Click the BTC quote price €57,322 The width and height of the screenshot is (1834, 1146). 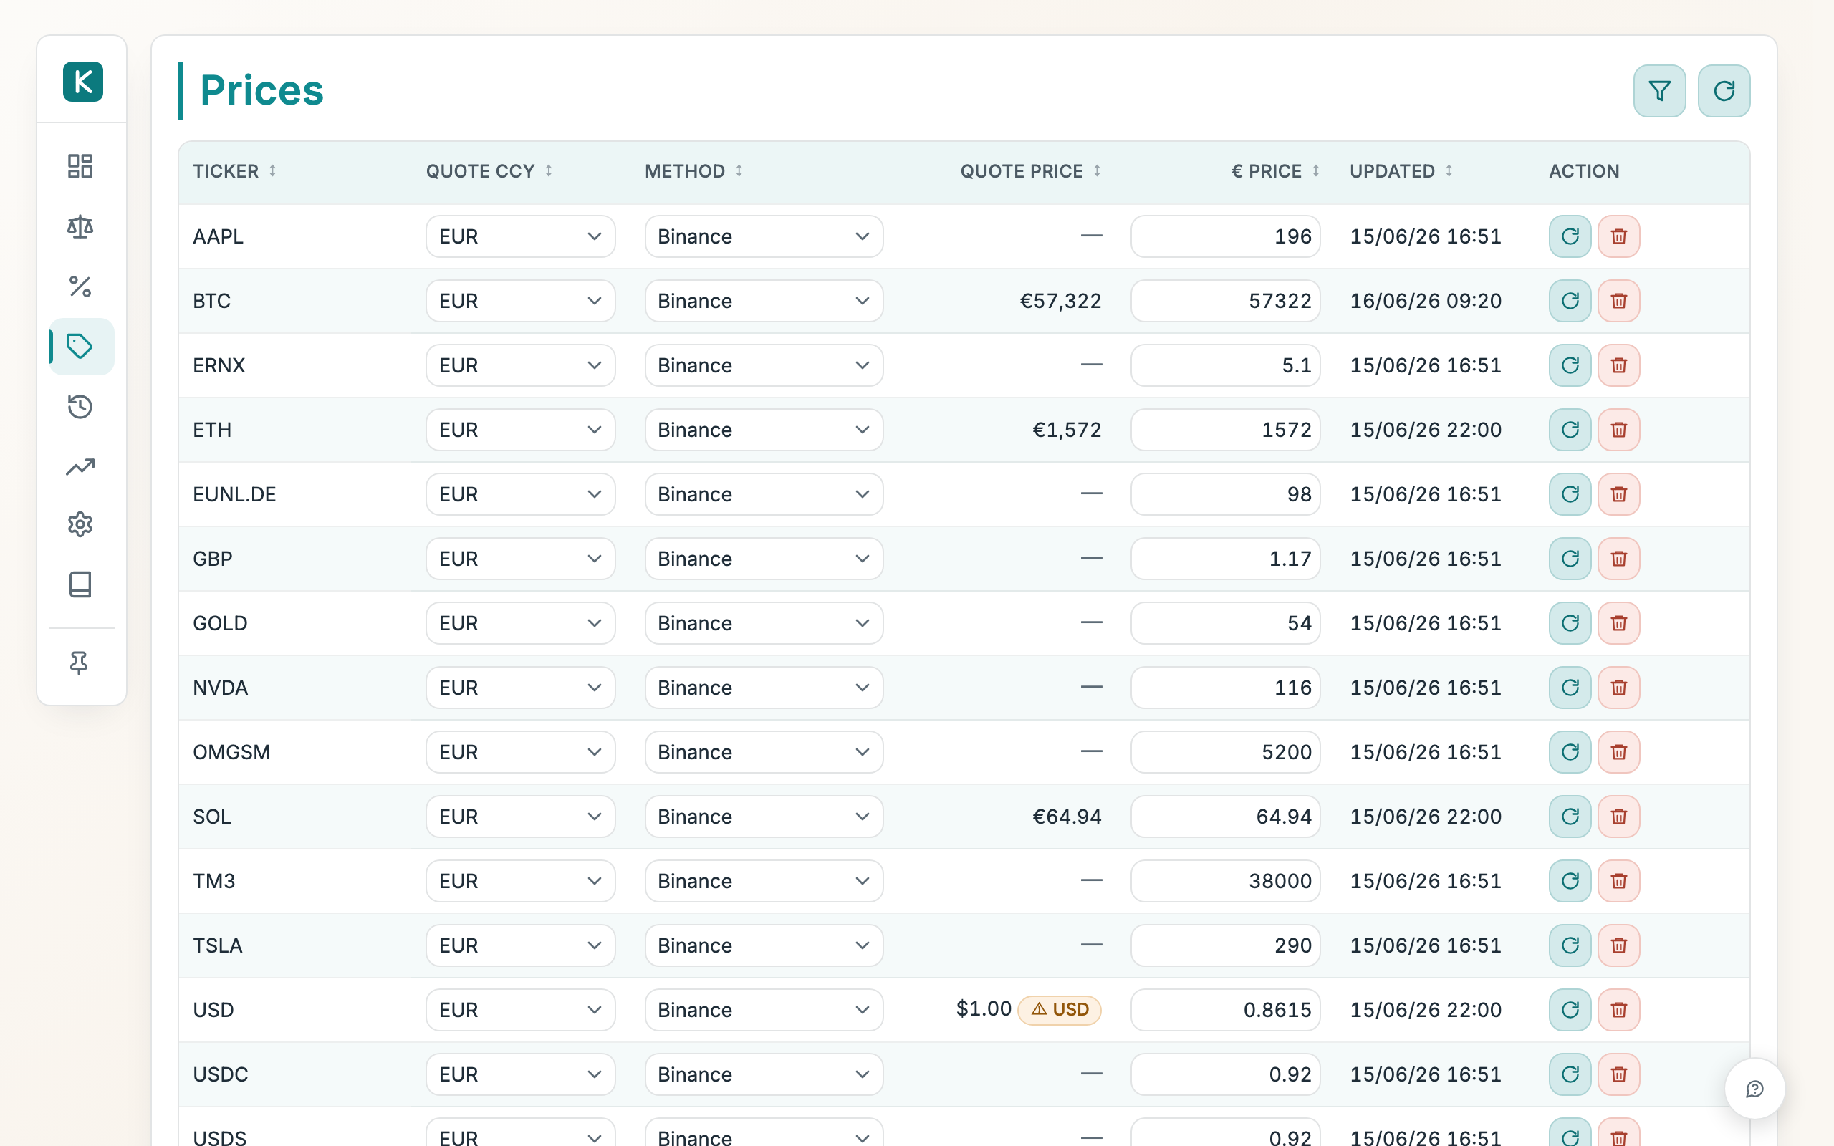(1060, 301)
